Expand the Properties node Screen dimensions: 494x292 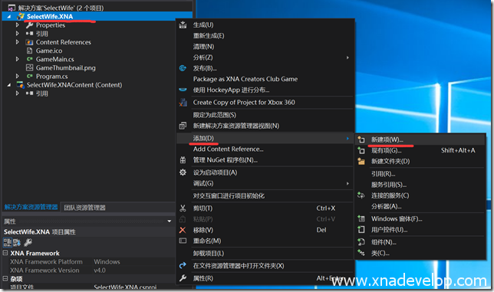tap(18, 25)
